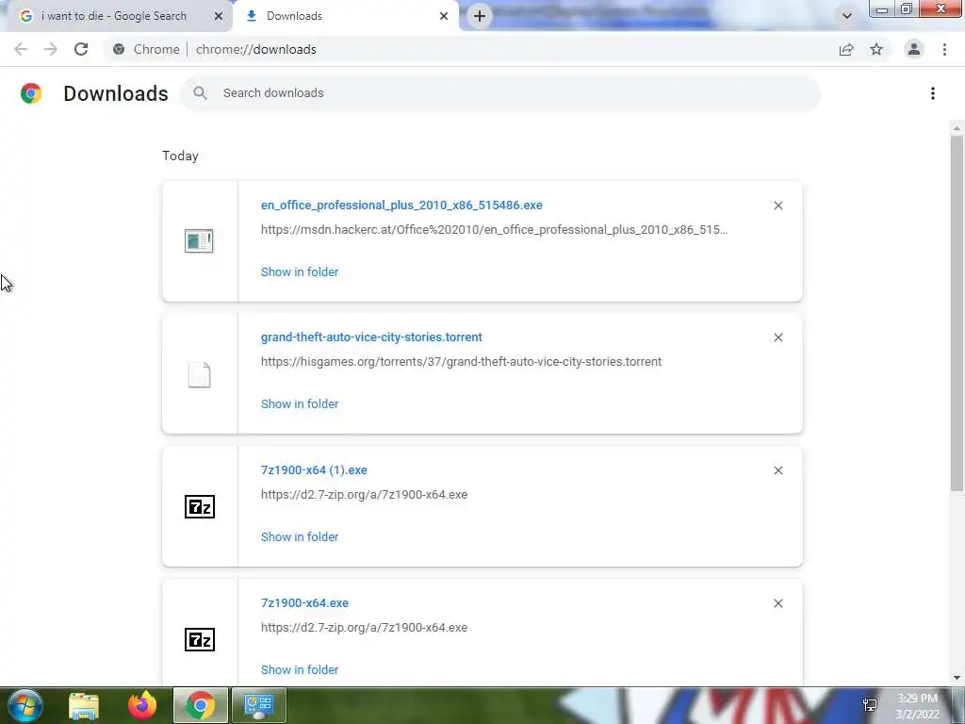Image resolution: width=965 pixels, height=724 pixels.
Task: Click the page vertical scrollbar thumb
Action: click(x=957, y=313)
